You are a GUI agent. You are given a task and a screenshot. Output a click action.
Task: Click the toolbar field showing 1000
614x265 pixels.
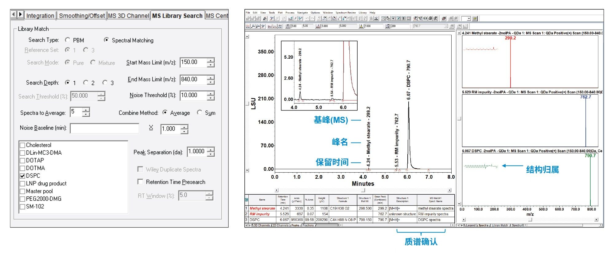pos(373,26)
